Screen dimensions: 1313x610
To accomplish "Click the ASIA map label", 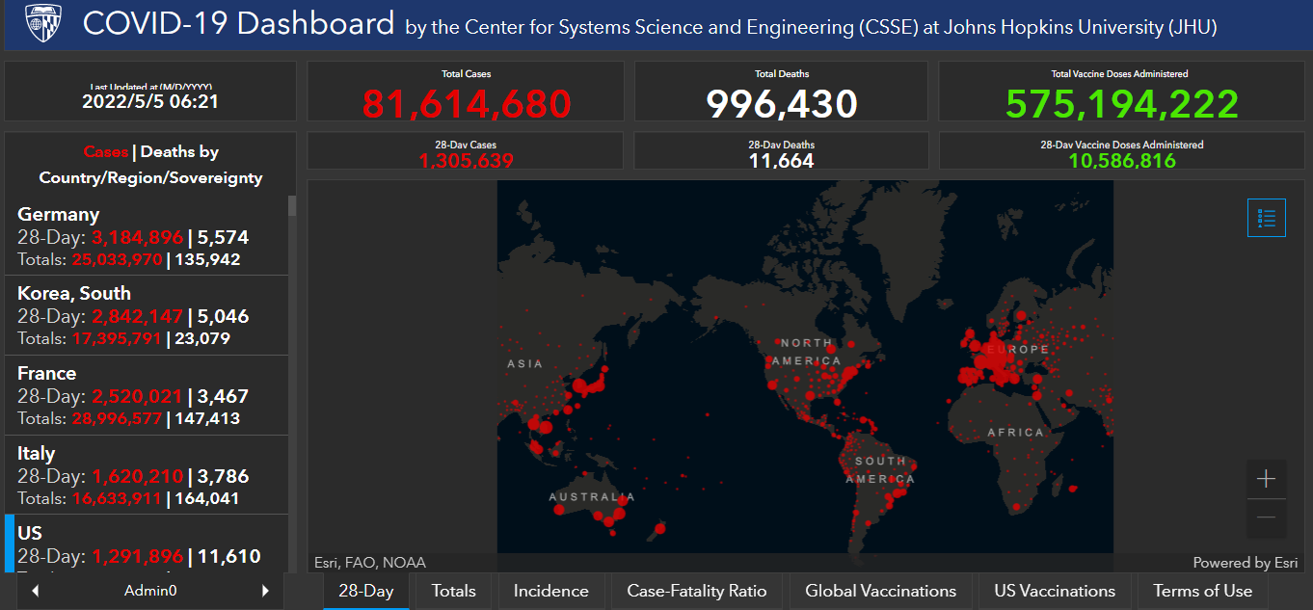I will coord(526,363).
